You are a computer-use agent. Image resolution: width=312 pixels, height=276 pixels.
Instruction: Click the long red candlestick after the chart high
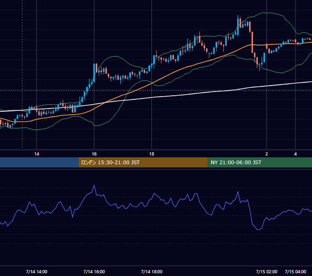pos(252,42)
